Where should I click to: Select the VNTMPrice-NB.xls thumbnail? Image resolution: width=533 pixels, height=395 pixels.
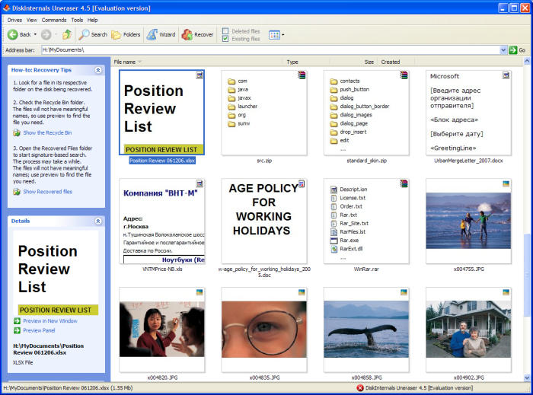tap(161, 221)
